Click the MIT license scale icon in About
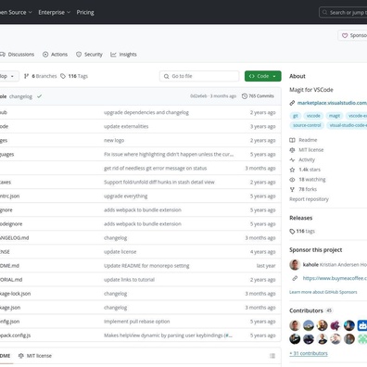Screen dimensions: 367x367 [x=292, y=150]
